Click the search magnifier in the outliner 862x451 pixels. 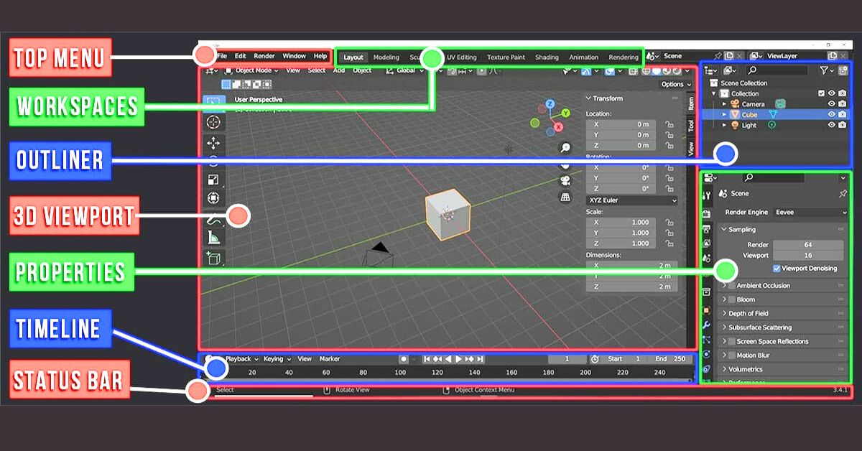752,70
